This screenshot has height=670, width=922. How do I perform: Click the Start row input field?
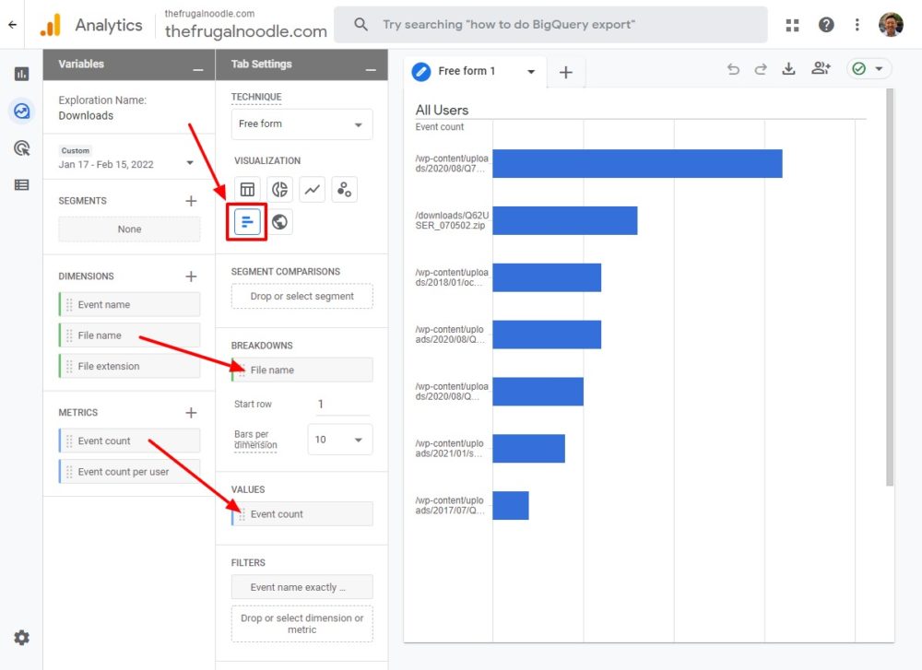point(340,404)
